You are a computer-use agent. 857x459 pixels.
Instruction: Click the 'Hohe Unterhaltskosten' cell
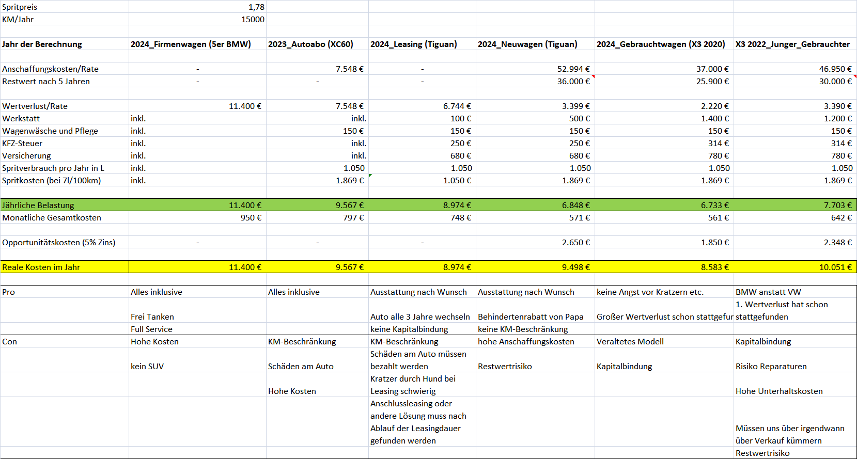pos(779,391)
